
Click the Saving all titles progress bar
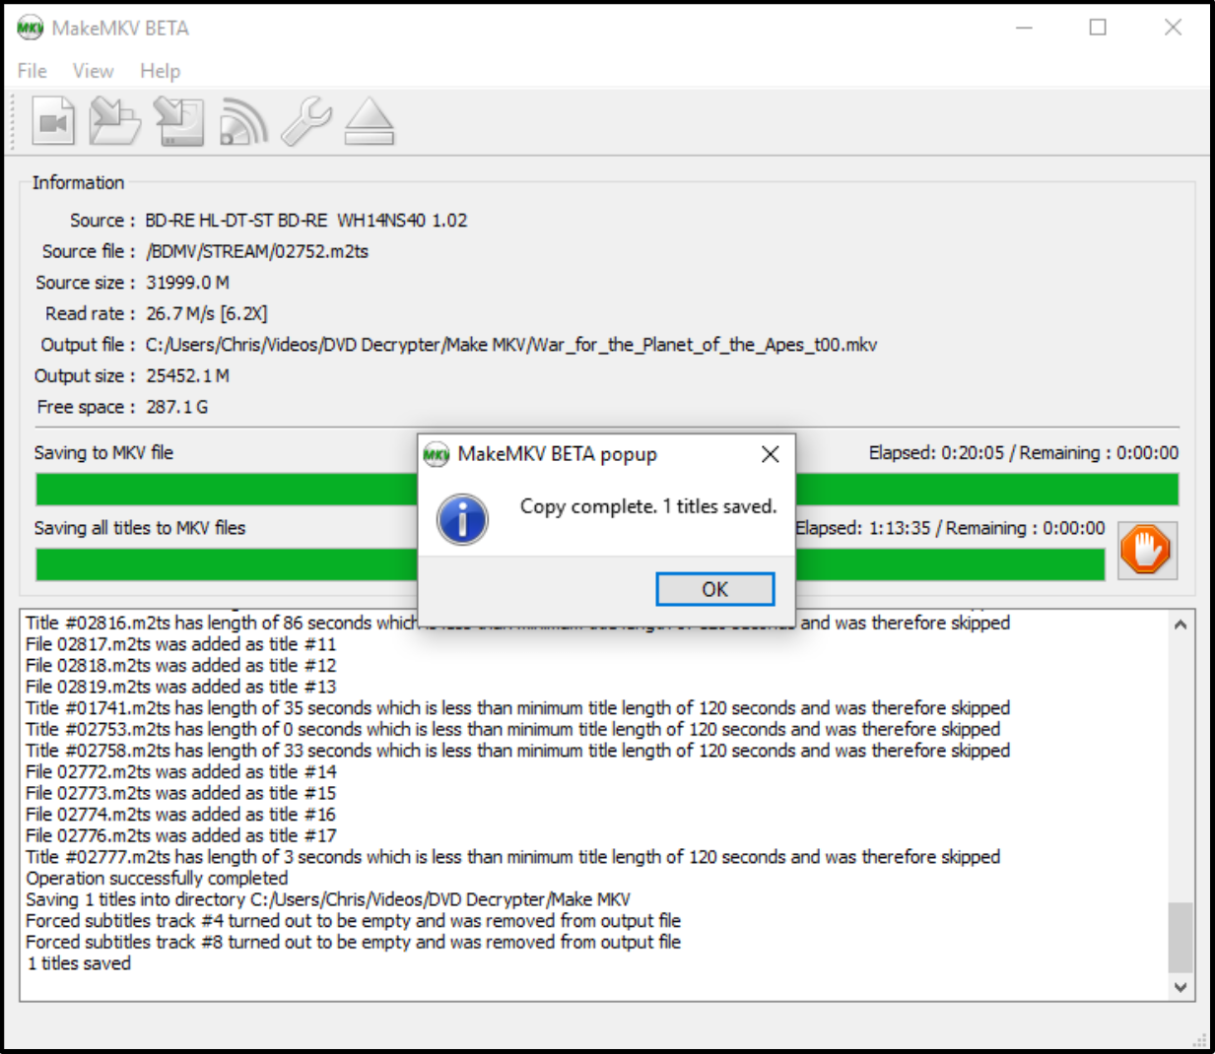[x=570, y=564]
